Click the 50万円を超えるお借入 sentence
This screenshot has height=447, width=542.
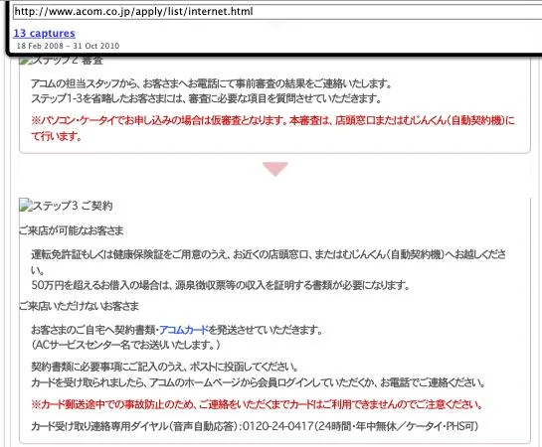click(221, 285)
